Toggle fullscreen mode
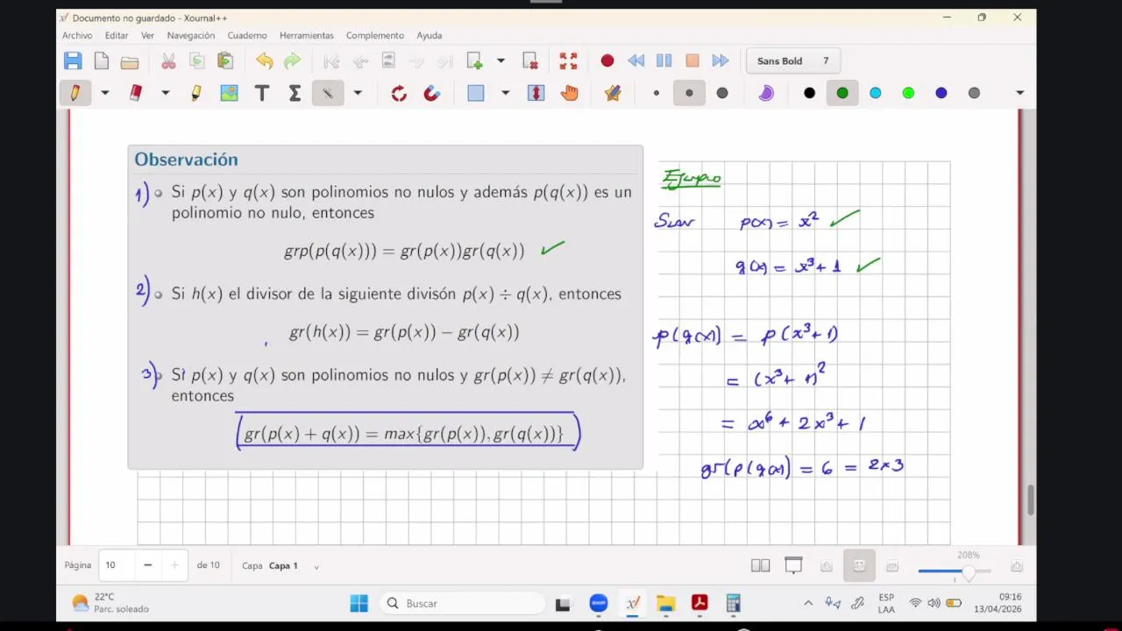The height and width of the screenshot is (631, 1122). [x=569, y=60]
